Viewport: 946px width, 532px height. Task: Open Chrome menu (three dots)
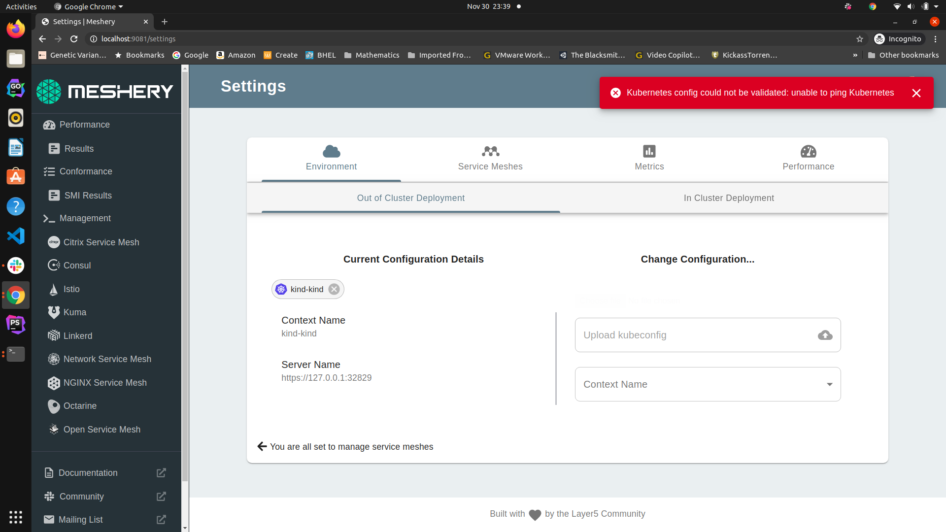point(935,39)
